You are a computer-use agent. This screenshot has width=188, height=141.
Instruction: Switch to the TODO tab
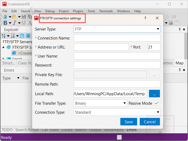[x=7, y=130]
